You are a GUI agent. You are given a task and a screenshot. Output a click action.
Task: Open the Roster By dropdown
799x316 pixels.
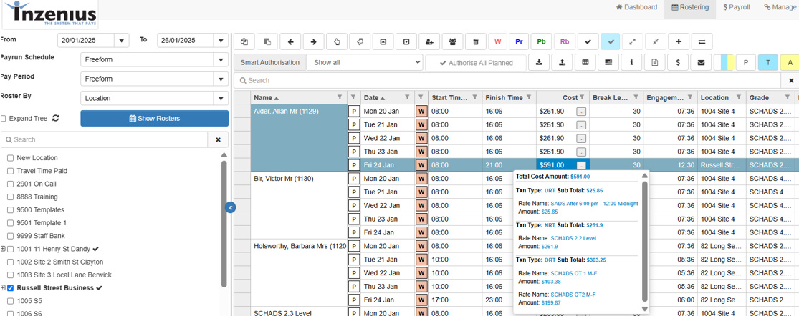[x=221, y=98]
